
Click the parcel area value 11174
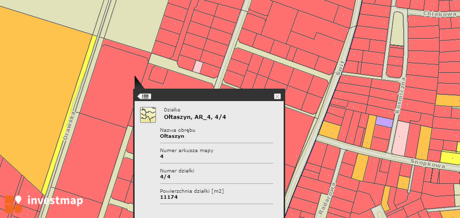169,197
